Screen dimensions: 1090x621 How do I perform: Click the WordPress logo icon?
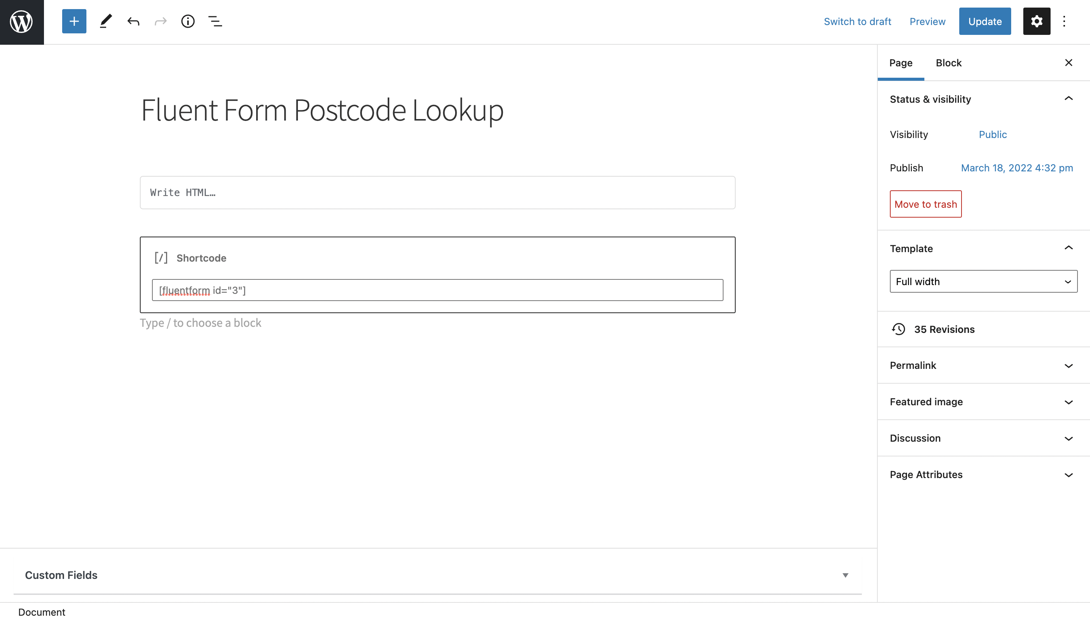(x=21, y=21)
